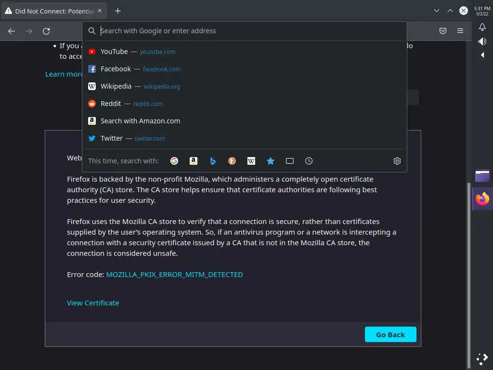This screenshot has width=493, height=370.
Task: Select Search with Amazon.com suggestion
Action: [x=244, y=121]
